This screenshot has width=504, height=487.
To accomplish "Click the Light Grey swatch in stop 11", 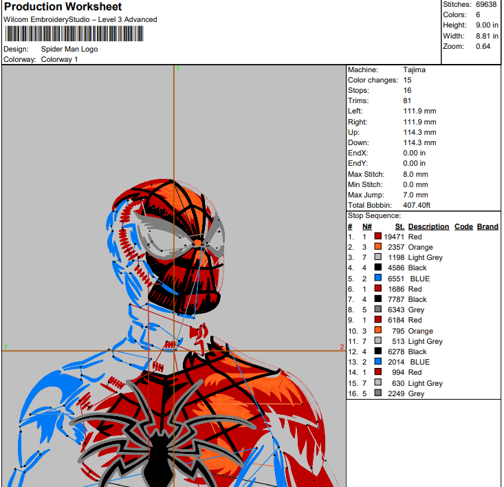I will click(378, 340).
